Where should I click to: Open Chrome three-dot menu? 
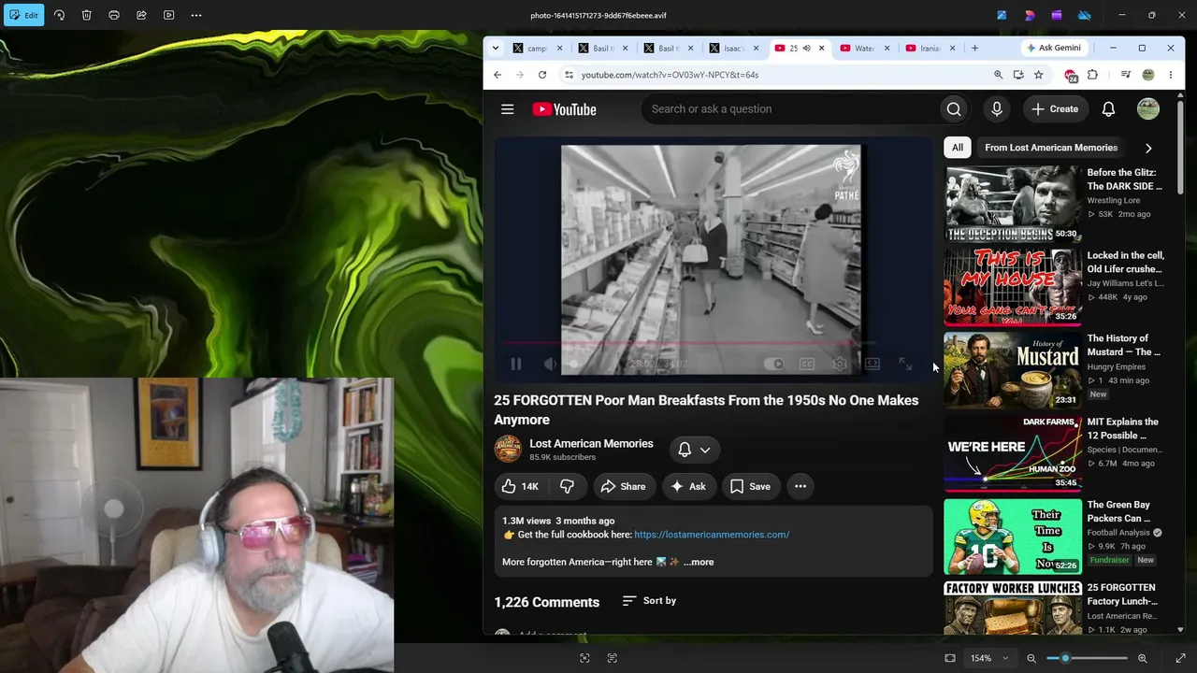tap(1170, 75)
